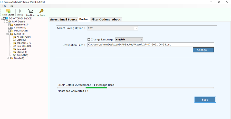Viewport: 231px width, 119px height.
Task: Select the Trash folder icon
Action: (x=15, y=55)
